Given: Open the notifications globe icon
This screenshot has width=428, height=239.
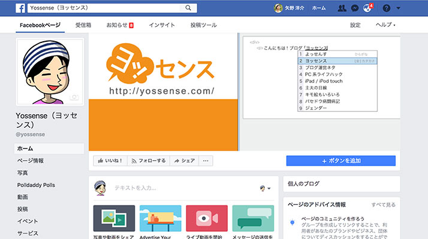Looking at the screenshot, I should tap(367, 8).
